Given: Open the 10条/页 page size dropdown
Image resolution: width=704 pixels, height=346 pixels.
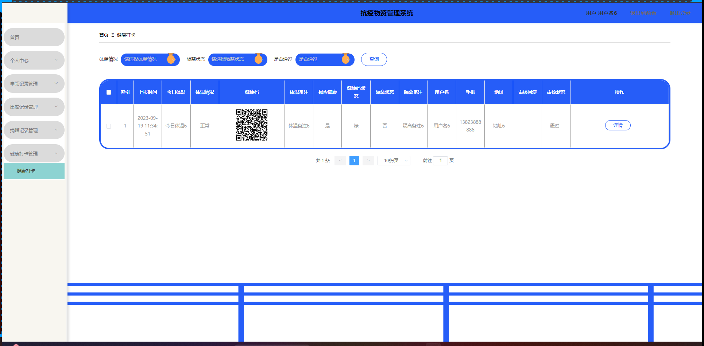Looking at the screenshot, I should point(394,161).
